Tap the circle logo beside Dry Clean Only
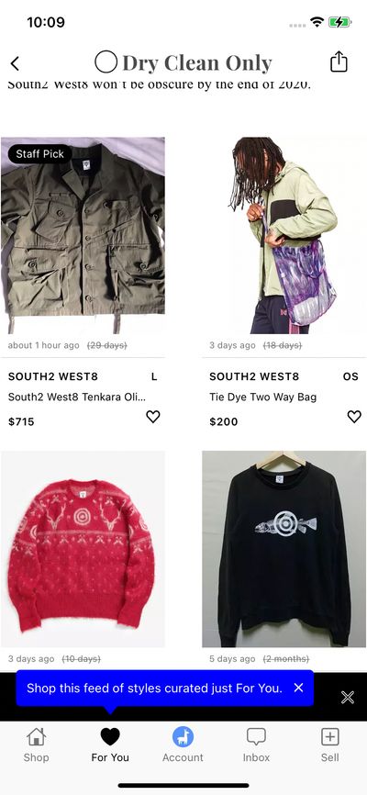The width and height of the screenshot is (367, 795). (106, 62)
